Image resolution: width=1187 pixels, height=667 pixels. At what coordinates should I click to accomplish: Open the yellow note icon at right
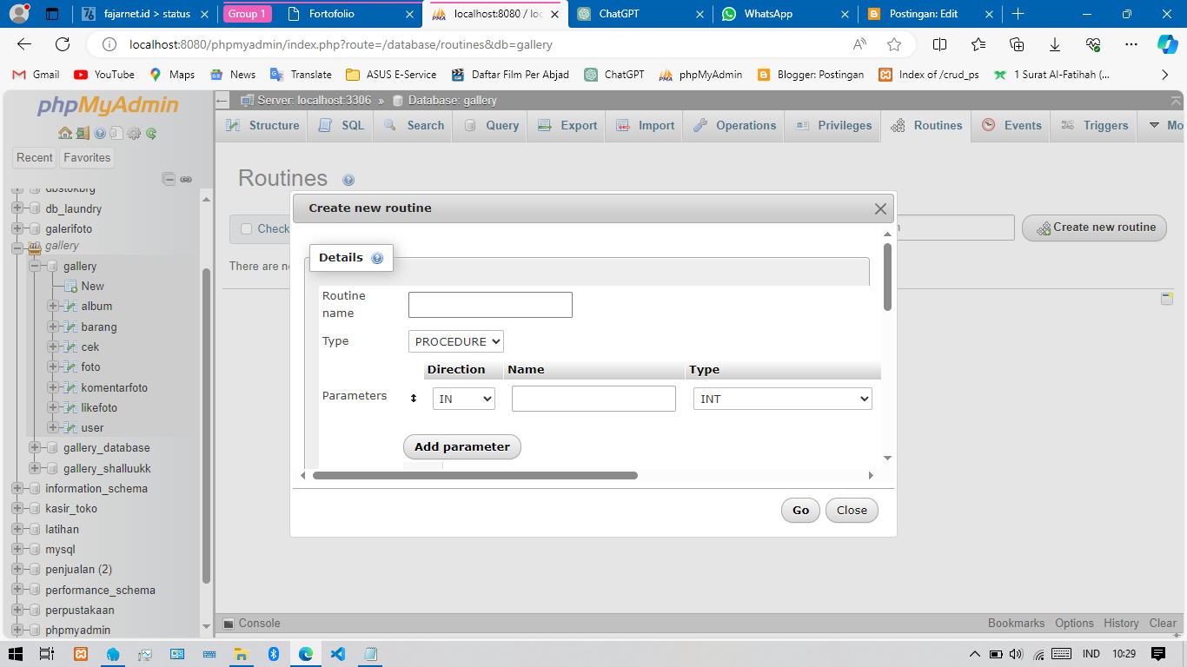point(1167,299)
